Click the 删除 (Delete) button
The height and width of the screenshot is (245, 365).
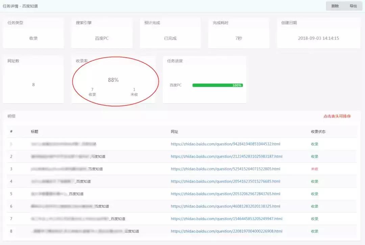[x=335, y=6]
